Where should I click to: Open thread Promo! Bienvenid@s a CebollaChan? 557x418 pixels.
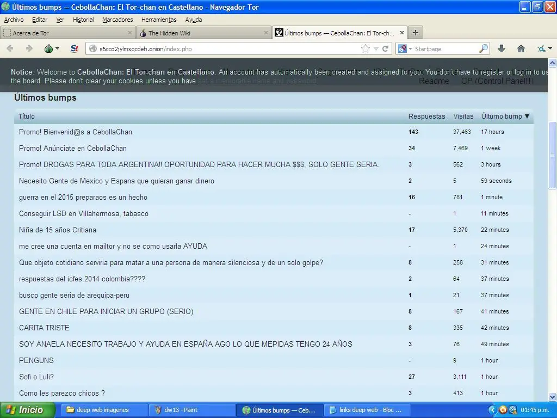[75, 132]
